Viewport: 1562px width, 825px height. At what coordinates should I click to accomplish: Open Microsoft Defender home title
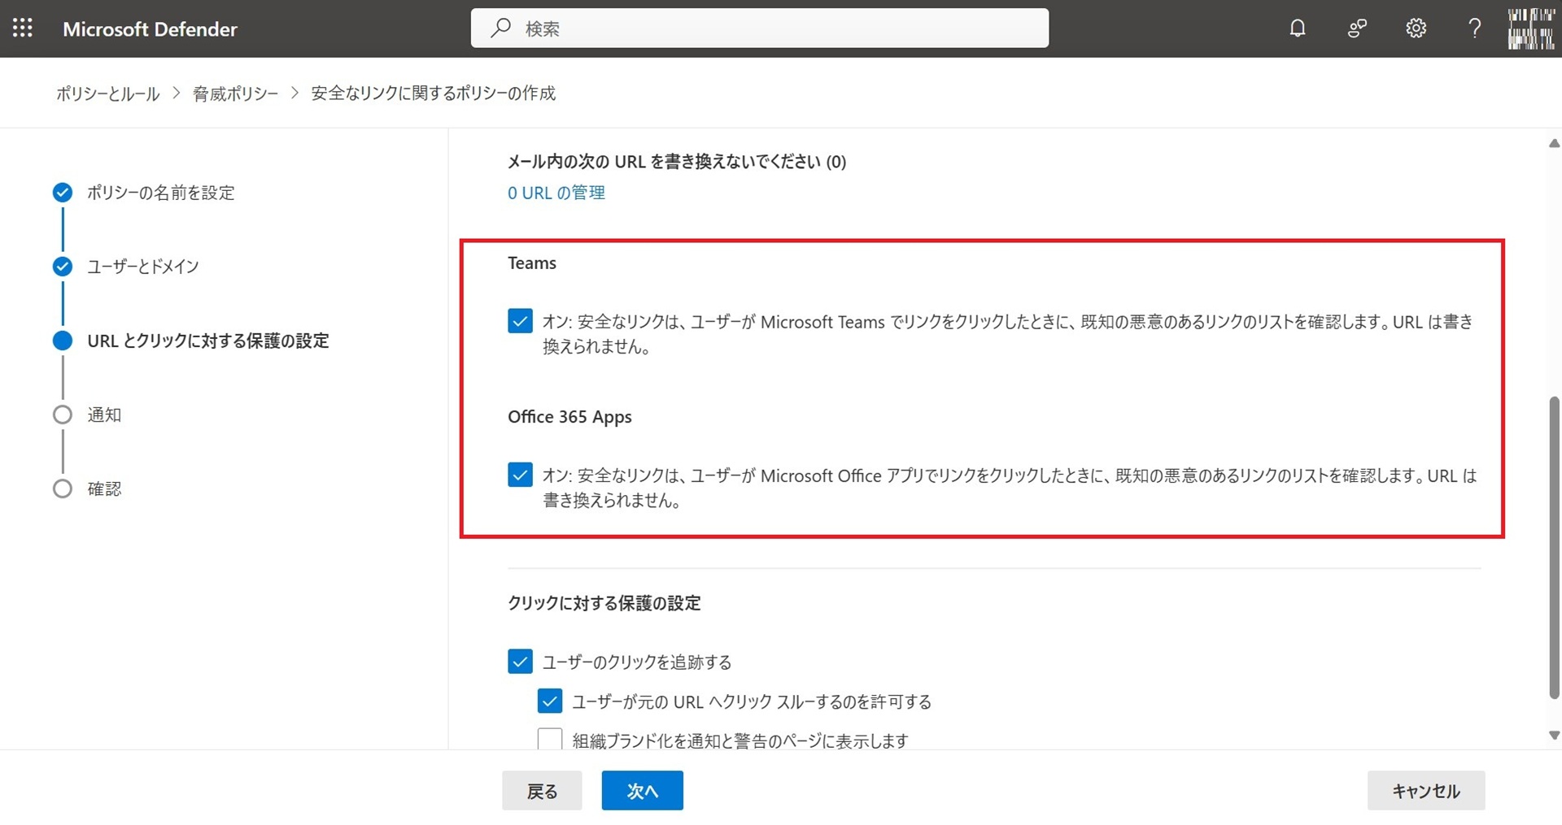point(150,29)
